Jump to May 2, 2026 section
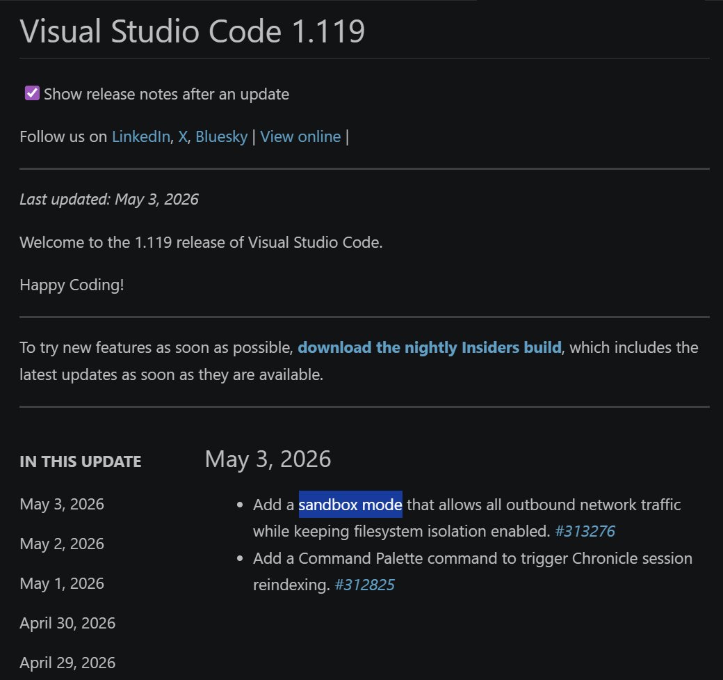Screen dimensions: 723x680 (x=62, y=544)
